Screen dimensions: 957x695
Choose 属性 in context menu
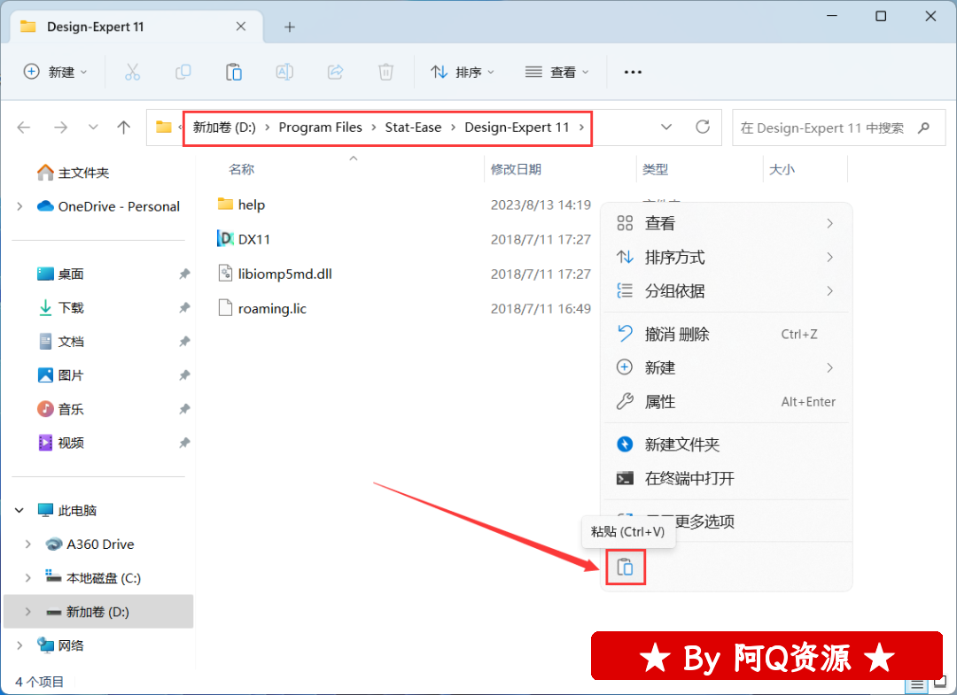727,402
